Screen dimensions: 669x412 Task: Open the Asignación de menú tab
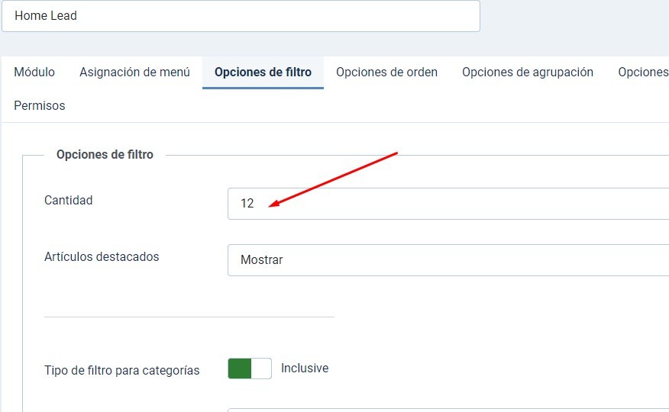click(134, 72)
